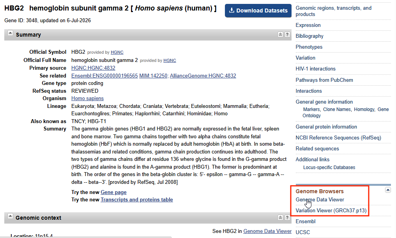Viewport: 396px width, 238px height.
Task: Open Homo sapiens organism link
Action: pyautogui.click(x=87, y=99)
